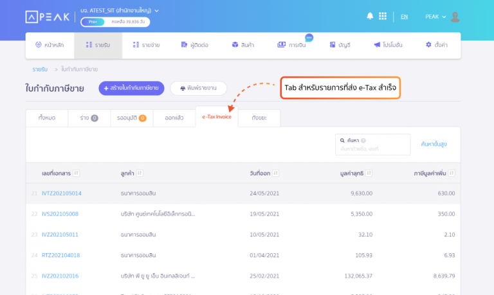Open the สินค้า menu

click(x=243, y=45)
